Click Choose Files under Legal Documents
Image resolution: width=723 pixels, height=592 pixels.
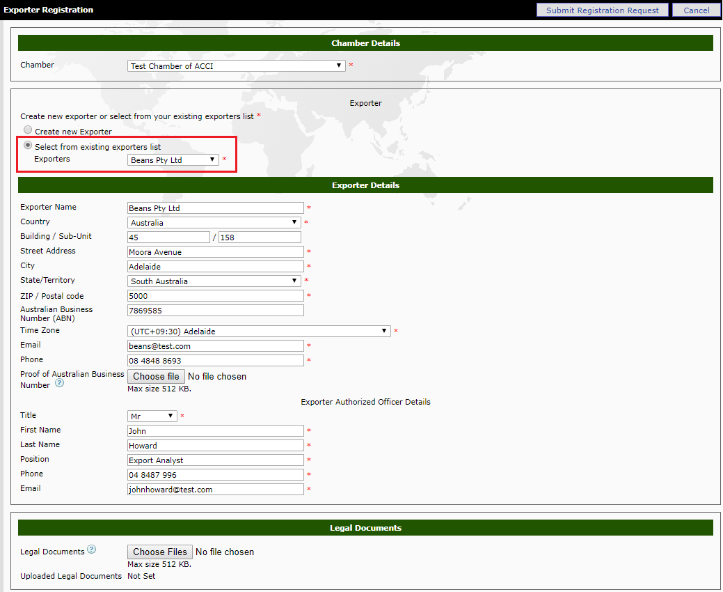pyautogui.click(x=159, y=552)
